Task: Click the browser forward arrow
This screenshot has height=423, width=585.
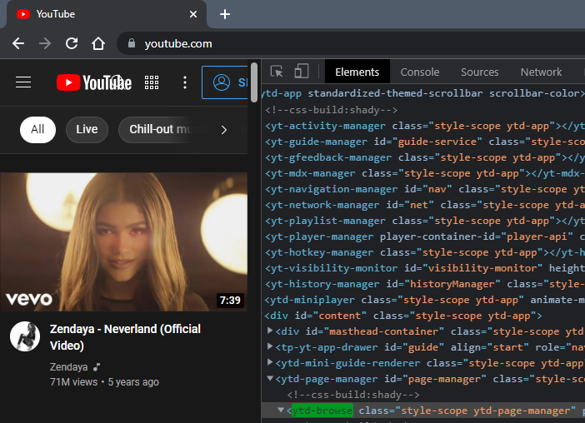Action: pos(45,43)
